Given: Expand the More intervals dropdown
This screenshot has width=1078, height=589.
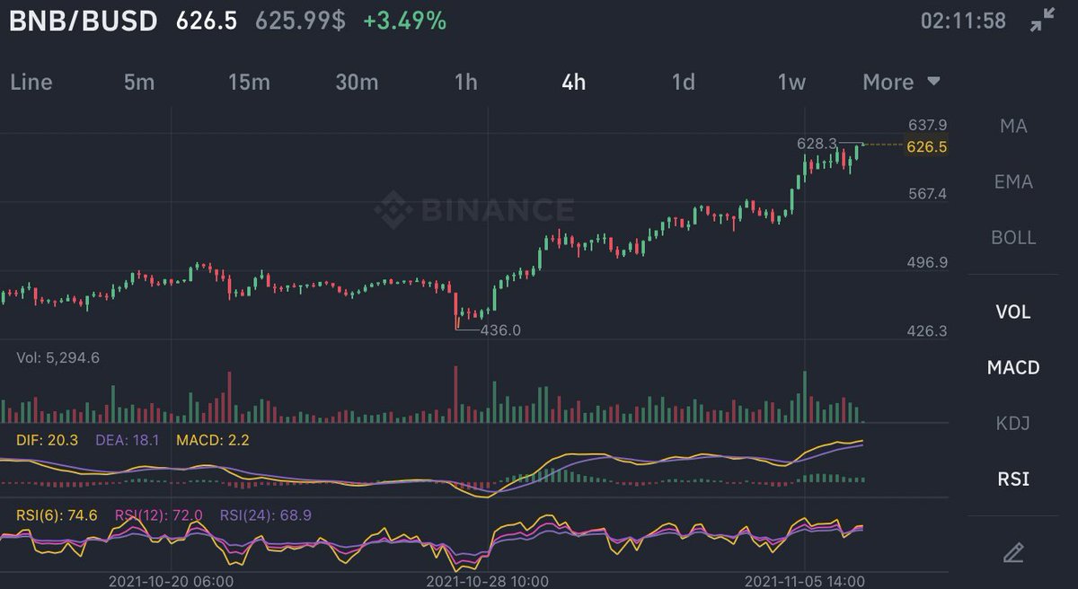Looking at the screenshot, I should click(901, 82).
